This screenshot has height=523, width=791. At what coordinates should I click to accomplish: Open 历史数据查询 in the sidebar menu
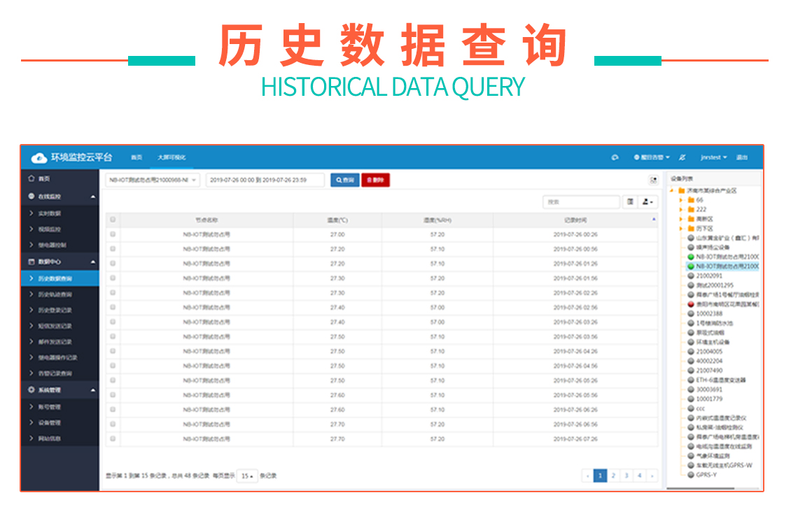[x=55, y=279]
